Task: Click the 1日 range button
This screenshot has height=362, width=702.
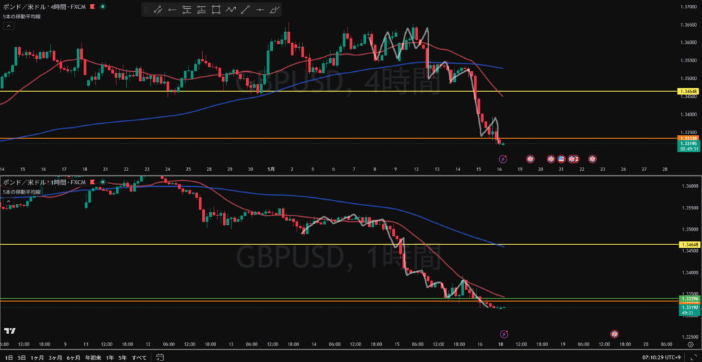Action: pos(9,357)
